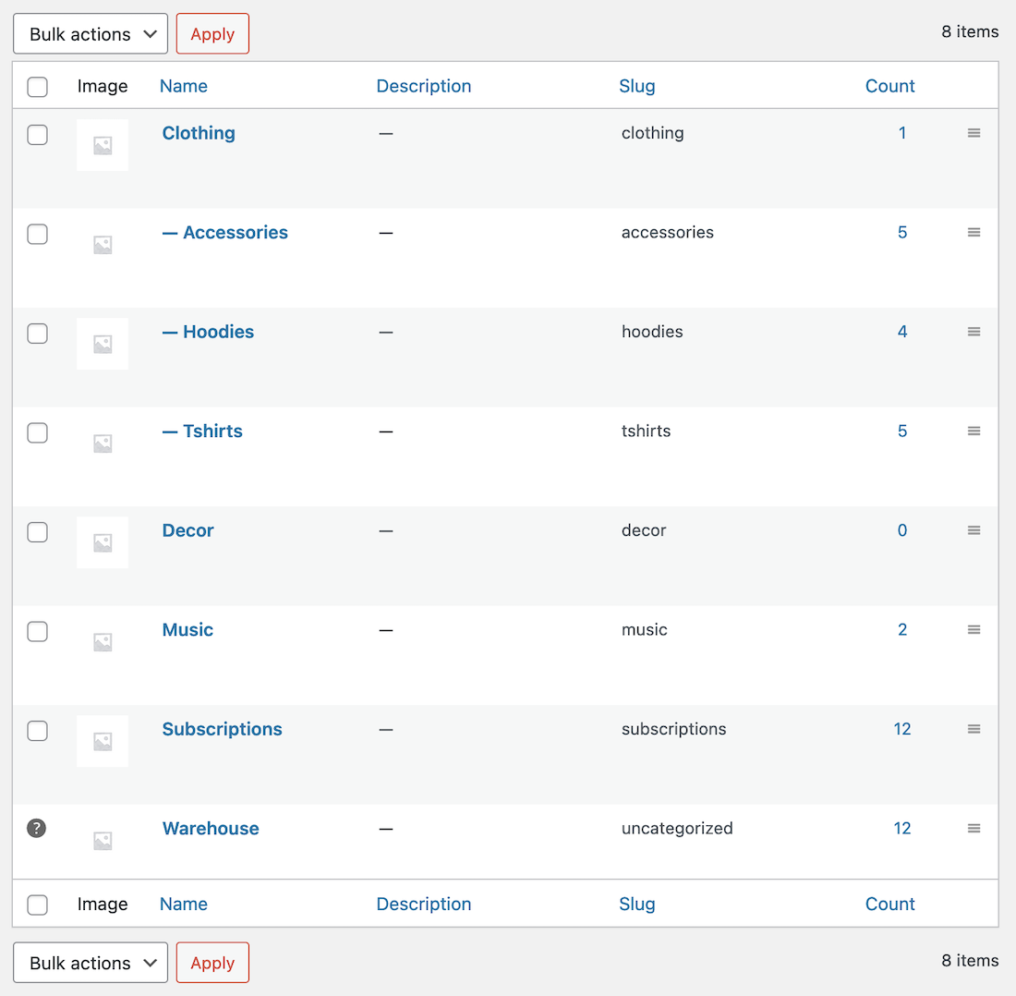Click the reorder handle beside Hoodies count

pos(974,332)
